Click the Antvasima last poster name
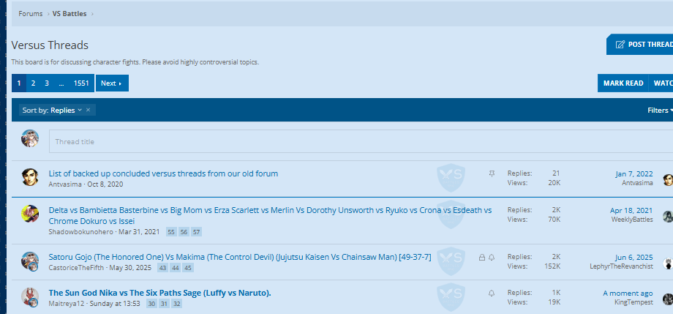This screenshot has height=314, width=673. pos(637,183)
